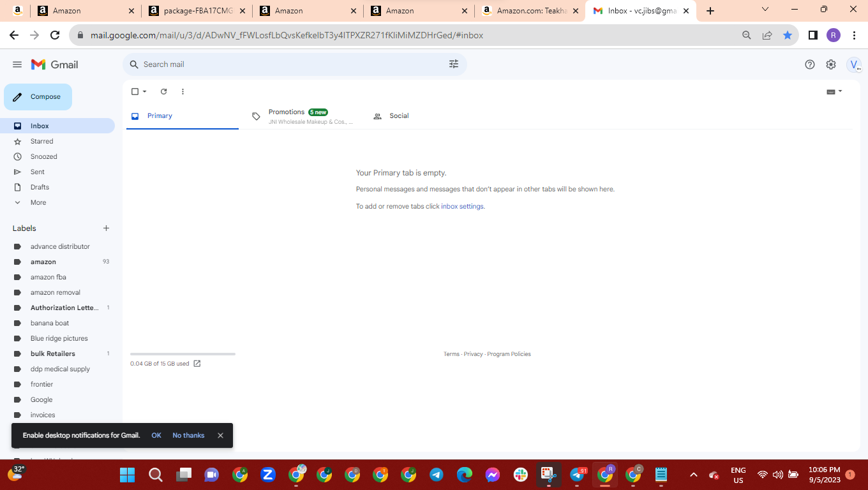
Task: Open Chrome tab search chevron
Action: [x=766, y=10]
